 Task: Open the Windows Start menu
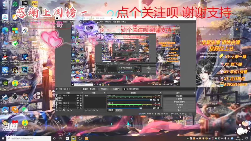tap(3, 138)
